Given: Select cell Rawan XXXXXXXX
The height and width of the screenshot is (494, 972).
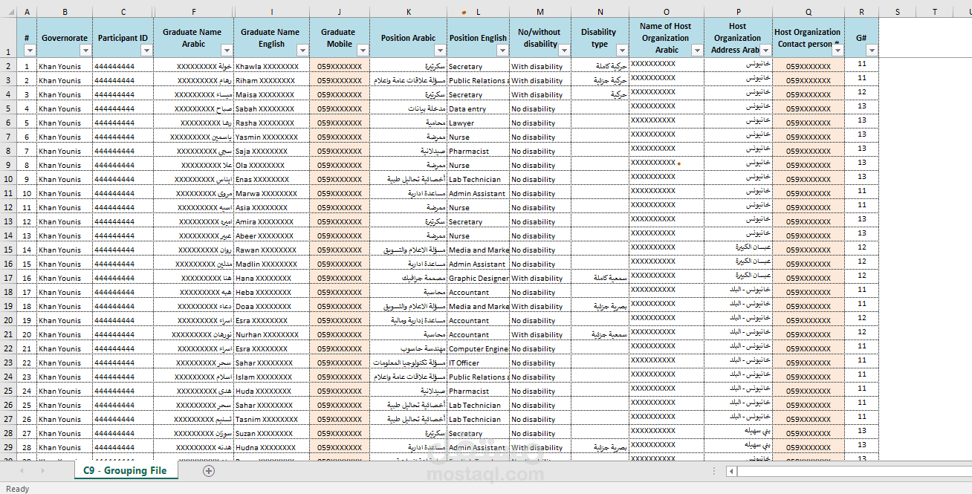Looking at the screenshot, I should pyautogui.click(x=272, y=250).
